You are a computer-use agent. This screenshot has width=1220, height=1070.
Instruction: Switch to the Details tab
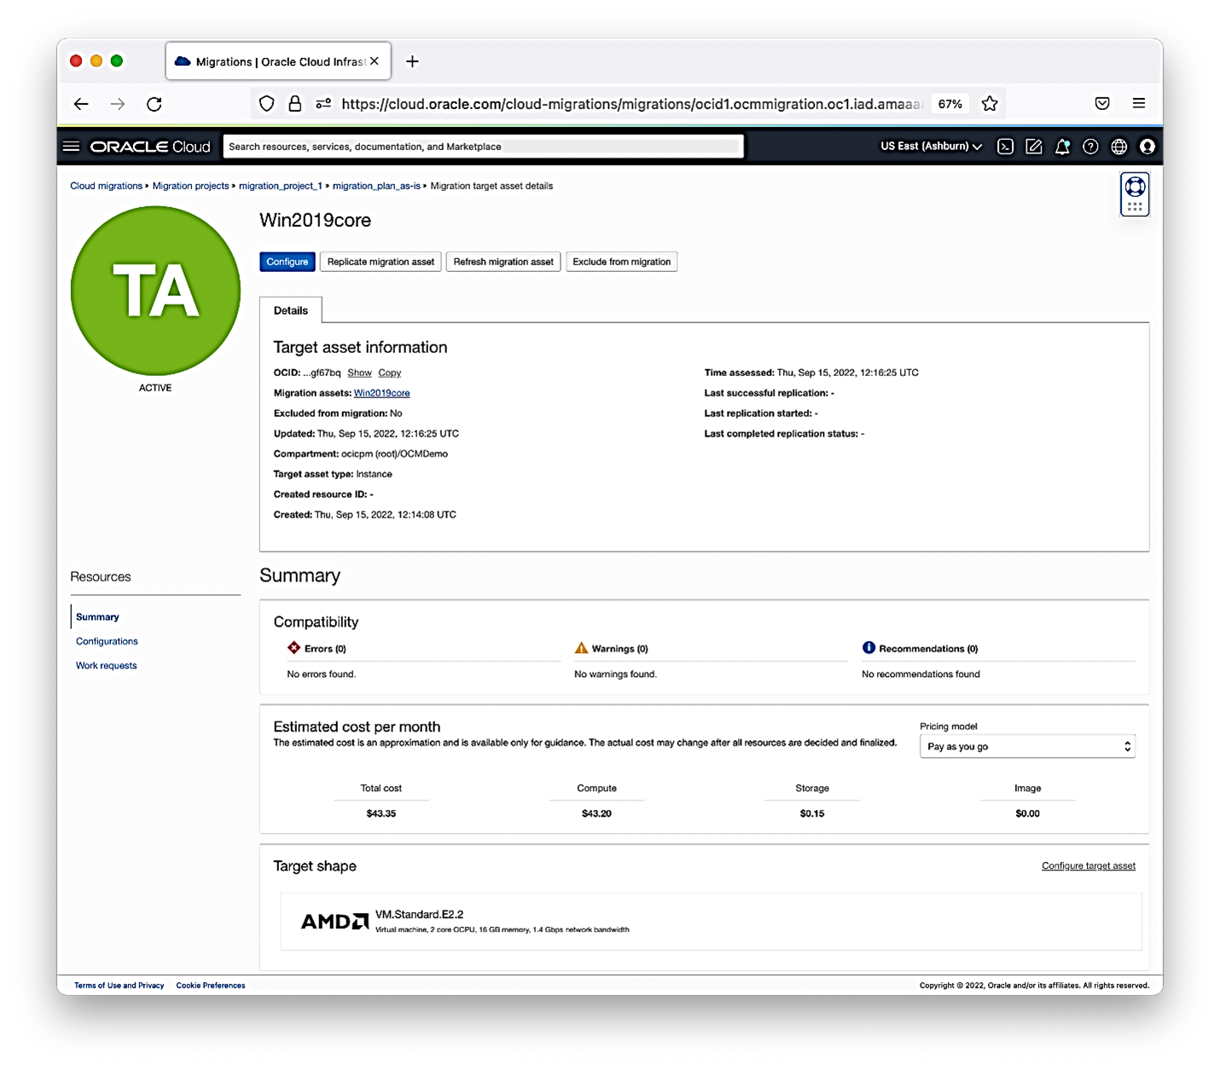click(291, 310)
